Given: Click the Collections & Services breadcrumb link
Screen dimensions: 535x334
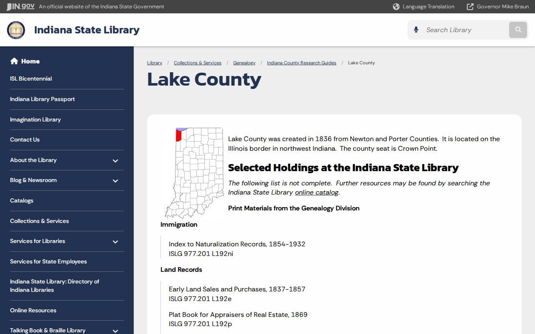Looking at the screenshot, I should point(198,63).
